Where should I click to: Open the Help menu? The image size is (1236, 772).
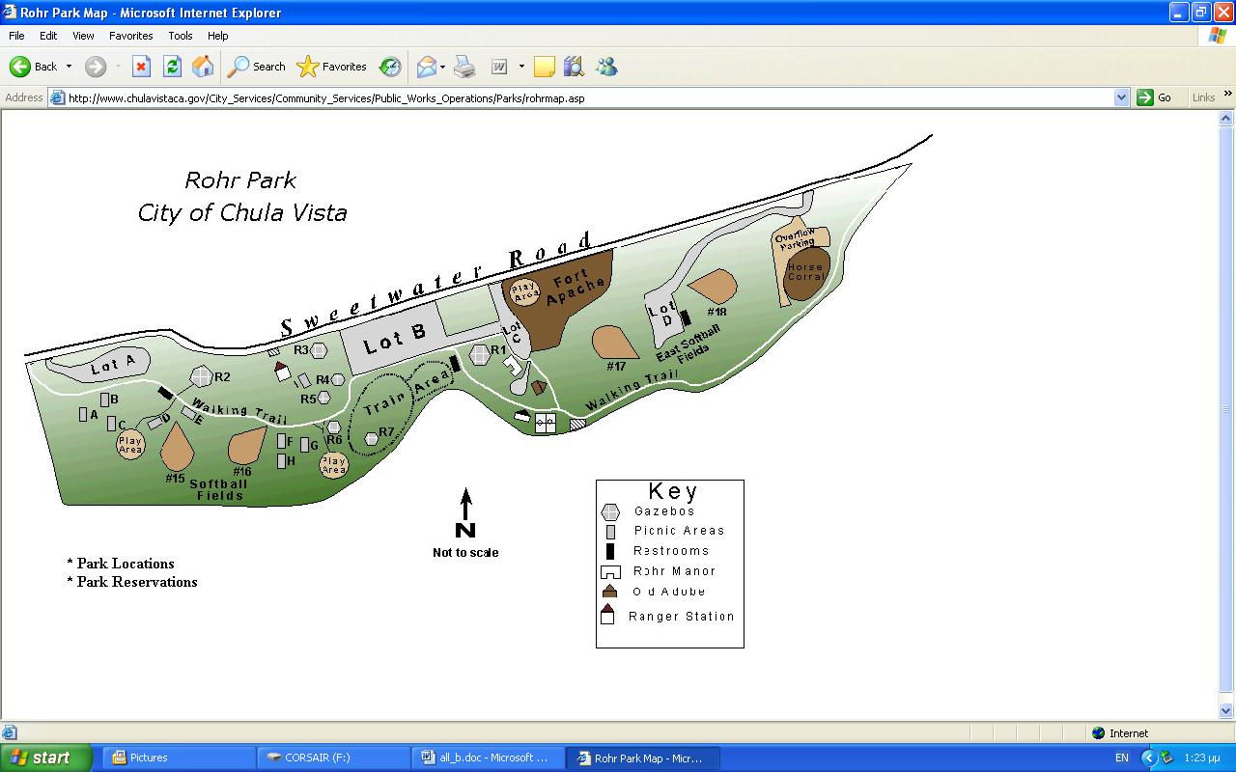(x=218, y=36)
